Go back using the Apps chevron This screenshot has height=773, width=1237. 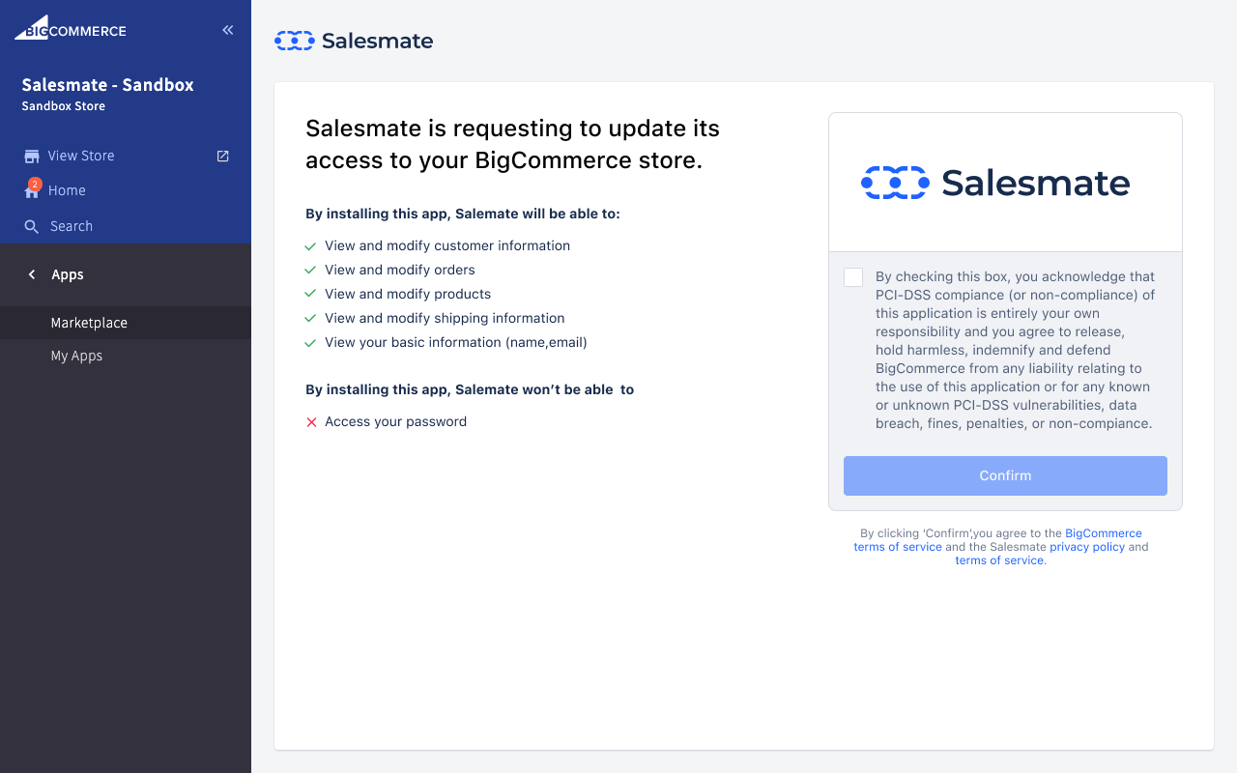(32, 274)
